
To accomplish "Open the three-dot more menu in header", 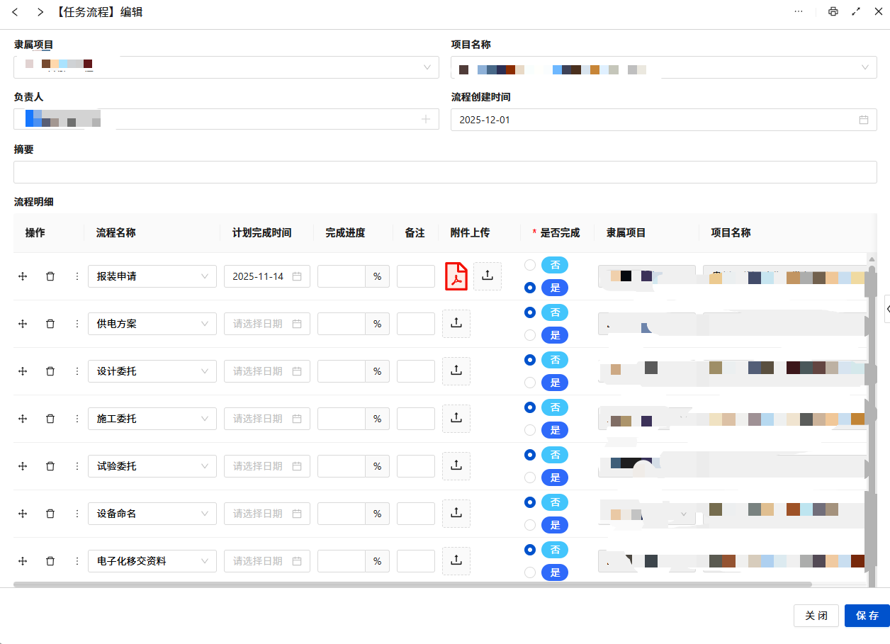I will [799, 12].
